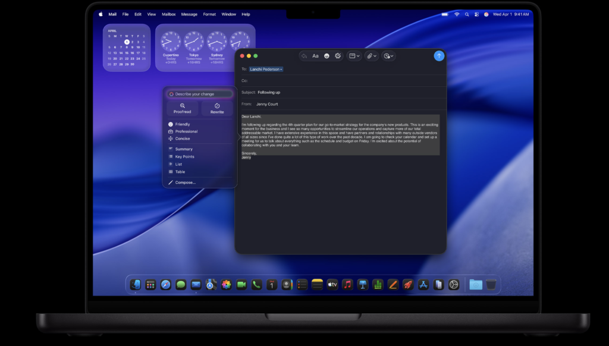Click the Cc field in the email
Screen dimensions: 609x346
coord(339,81)
